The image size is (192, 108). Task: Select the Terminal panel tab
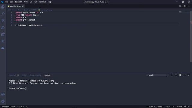click(47, 75)
